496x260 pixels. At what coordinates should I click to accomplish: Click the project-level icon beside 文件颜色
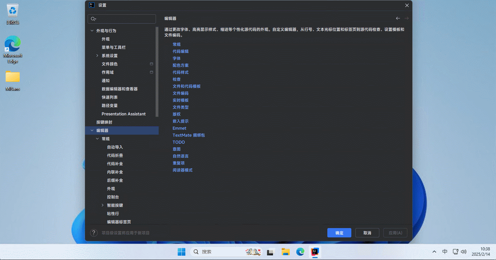[151, 64]
